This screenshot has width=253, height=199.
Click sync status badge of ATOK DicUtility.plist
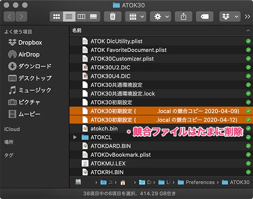(x=248, y=41)
